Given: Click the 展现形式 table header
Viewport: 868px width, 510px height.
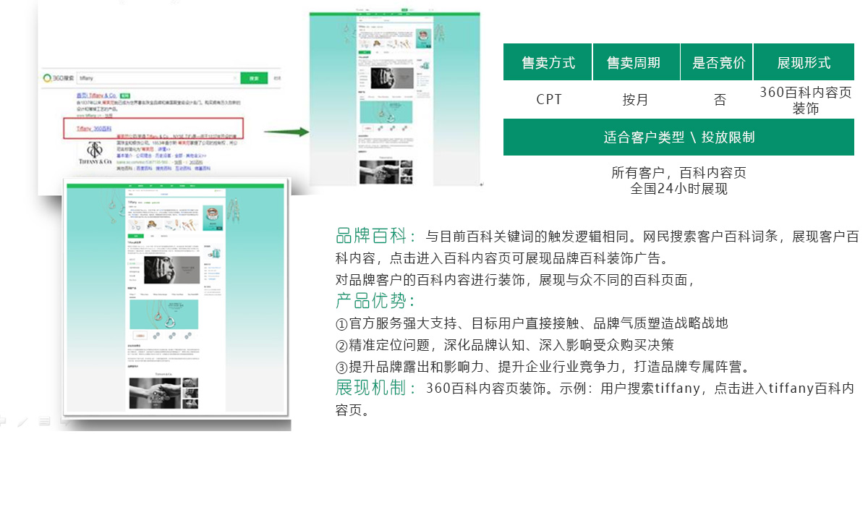Looking at the screenshot, I should click(x=804, y=62).
